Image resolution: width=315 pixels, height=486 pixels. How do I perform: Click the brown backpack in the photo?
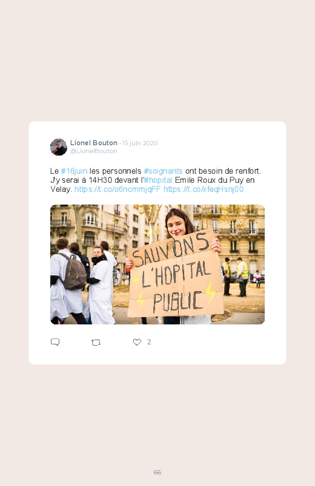pyautogui.click(x=73, y=271)
